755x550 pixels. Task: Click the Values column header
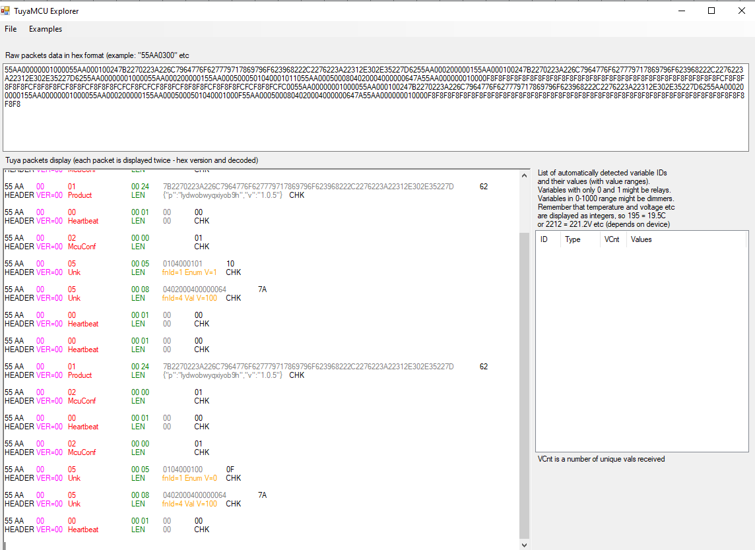tap(686, 239)
